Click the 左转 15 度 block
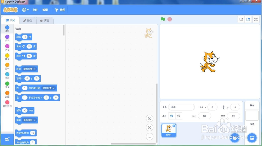The image size is (262, 146). click(26, 56)
